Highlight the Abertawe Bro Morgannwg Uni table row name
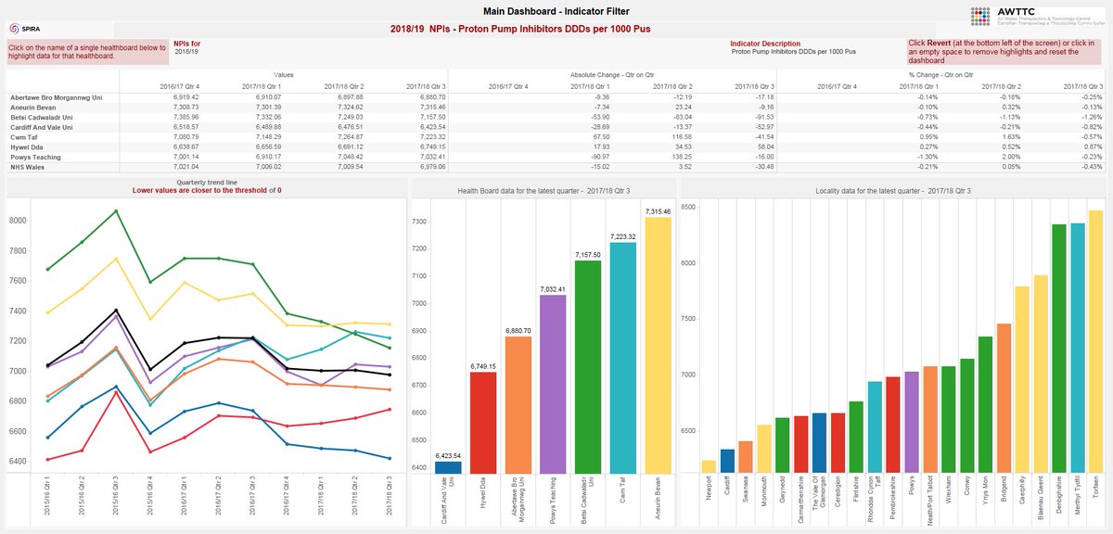The image size is (1113, 534). [x=56, y=96]
